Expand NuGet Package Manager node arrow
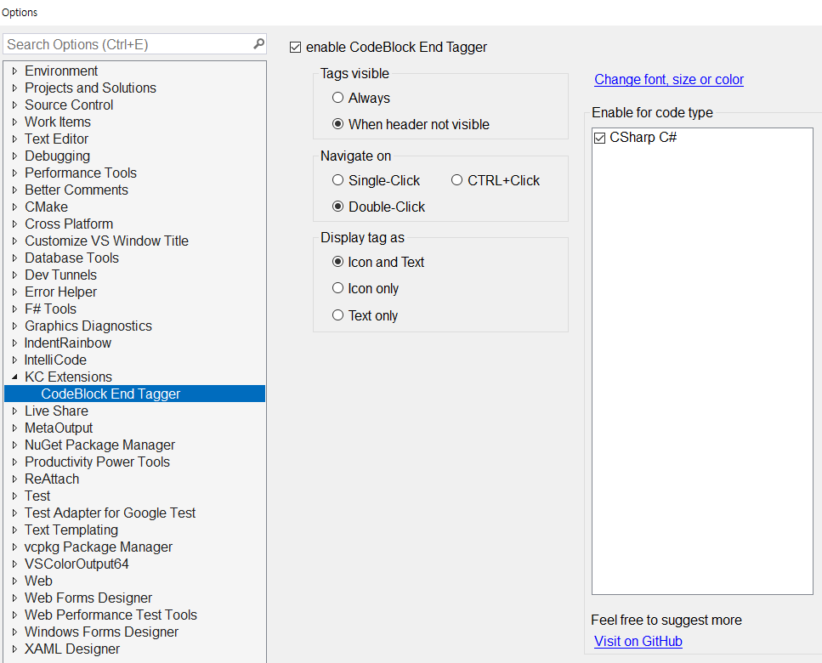This screenshot has height=663, width=822. 14,445
